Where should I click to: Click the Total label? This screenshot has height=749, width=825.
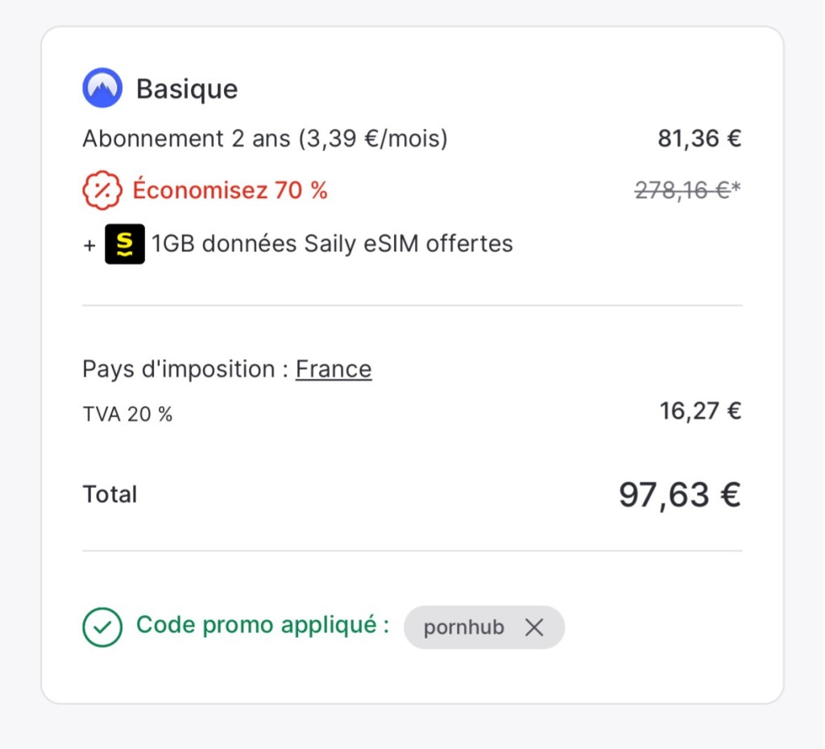tap(110, 494)
